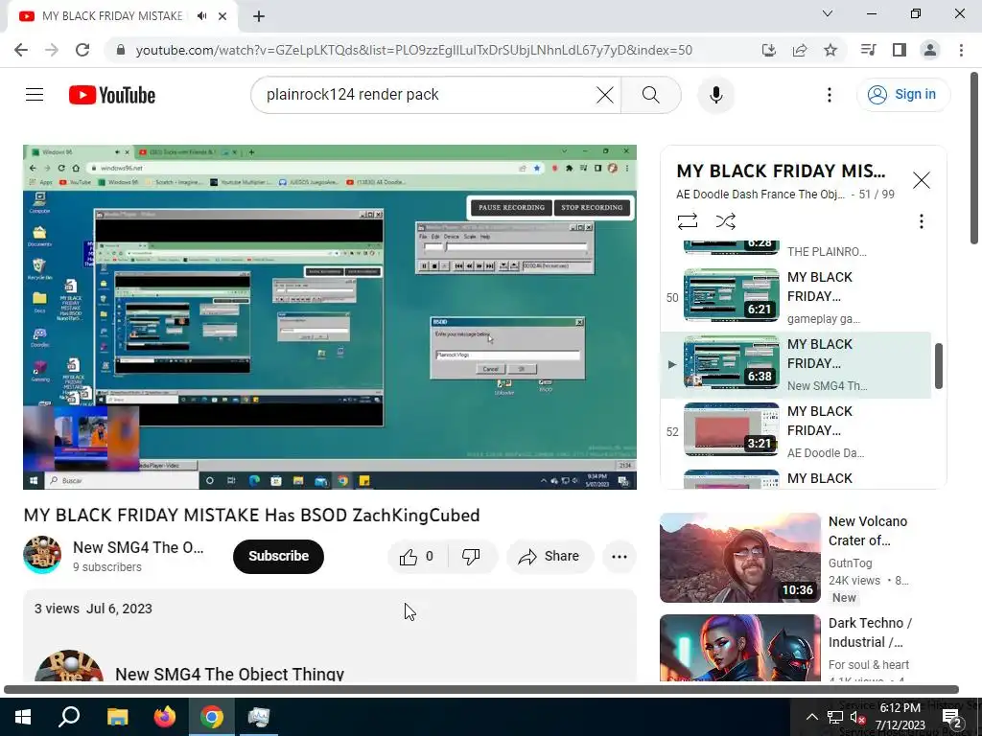Click the Sign in button
Screen dimensions: 982x736
click(x=902, y=95)
